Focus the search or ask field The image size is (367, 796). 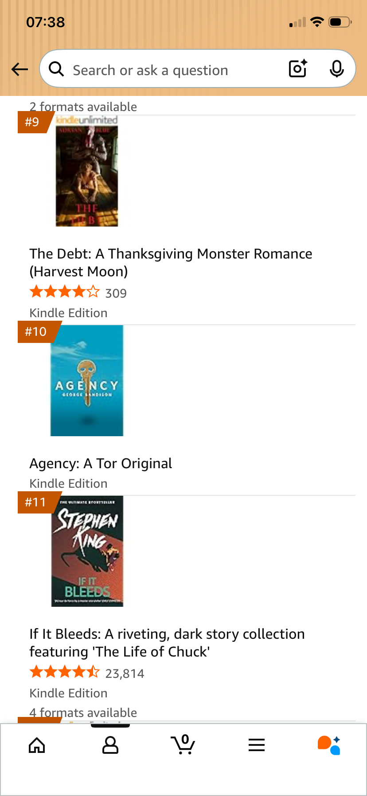(x=168, y=70)
